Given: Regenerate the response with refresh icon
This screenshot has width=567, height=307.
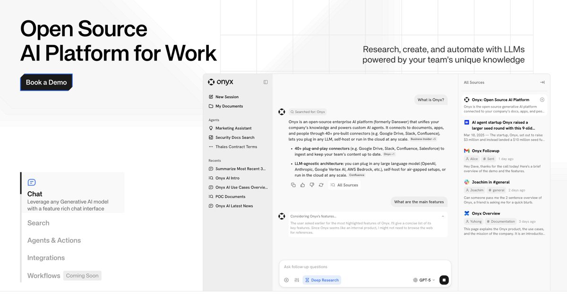Looking at the screenshot, I should (x=321, y=185).
